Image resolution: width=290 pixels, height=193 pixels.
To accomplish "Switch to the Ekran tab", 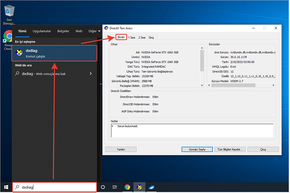I will (121, 37).
